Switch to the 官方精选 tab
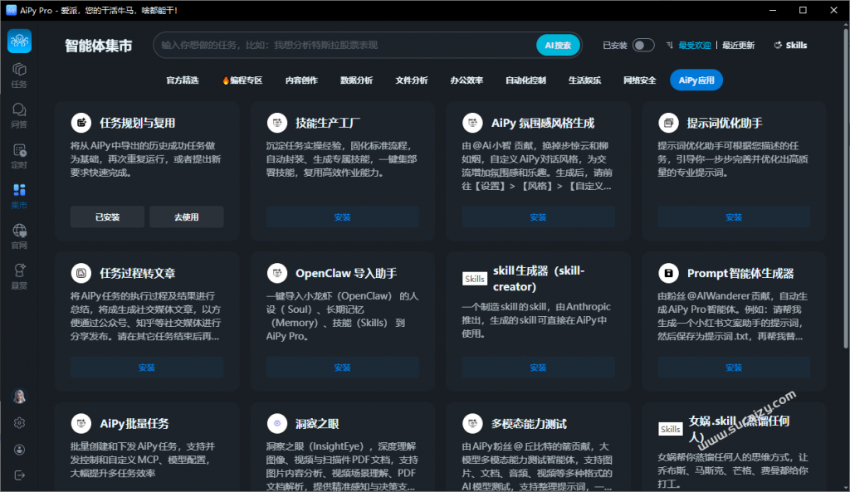Image resolution: width=850 pixels, height=492 pixels. (183, 80)
